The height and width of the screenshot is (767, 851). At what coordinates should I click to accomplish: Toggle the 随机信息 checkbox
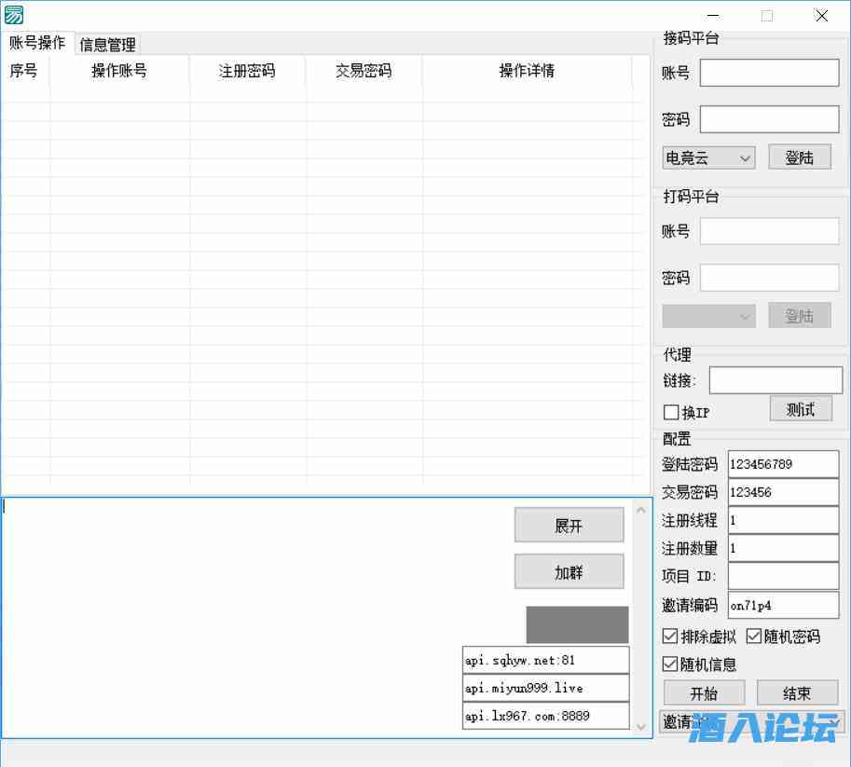670,664
